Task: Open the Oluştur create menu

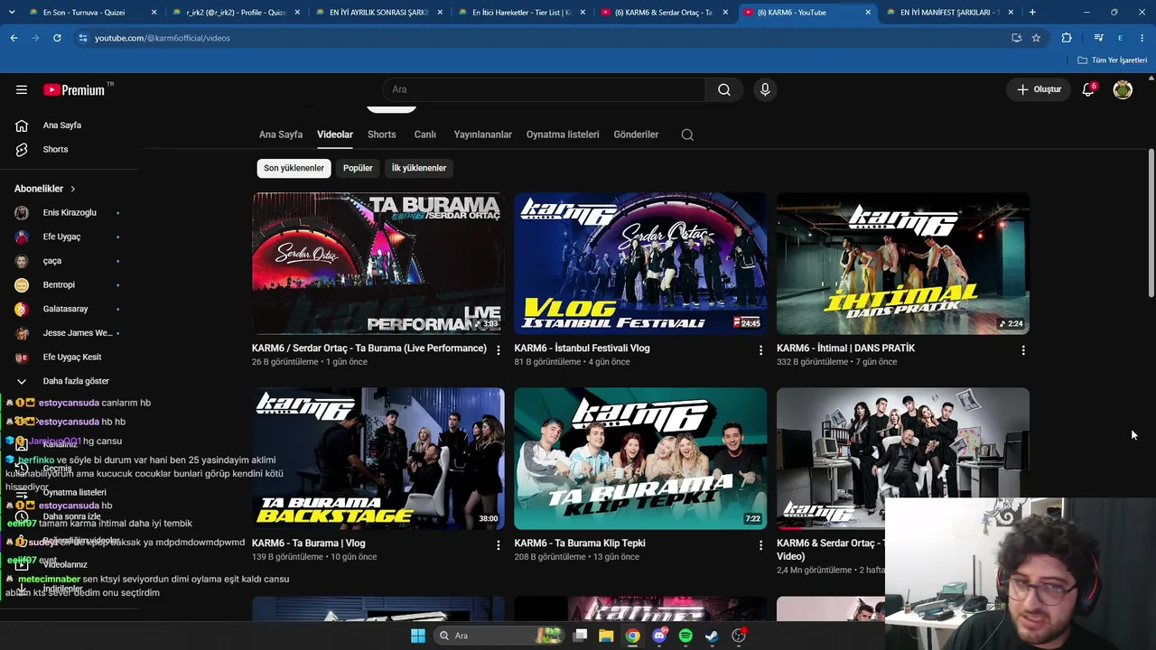Action: click(1039, 89)
